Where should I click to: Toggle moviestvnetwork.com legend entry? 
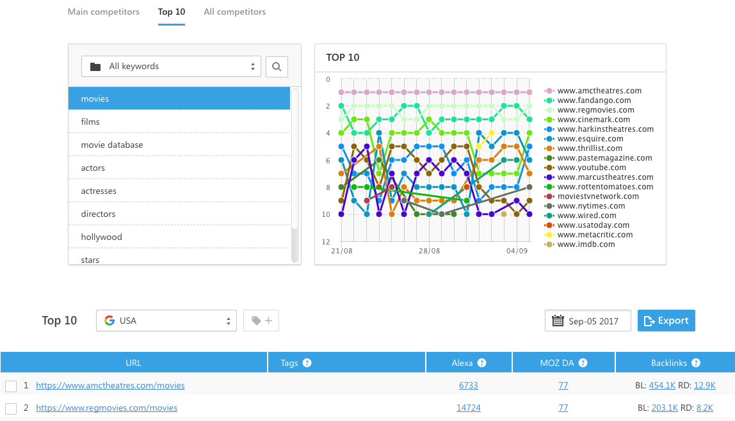point(592,196)
